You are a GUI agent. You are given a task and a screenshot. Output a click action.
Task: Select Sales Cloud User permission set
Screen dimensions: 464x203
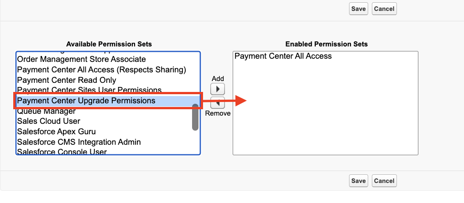coord(48,121)
